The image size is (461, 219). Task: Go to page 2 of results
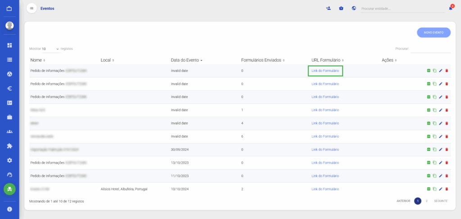point(427,201)
